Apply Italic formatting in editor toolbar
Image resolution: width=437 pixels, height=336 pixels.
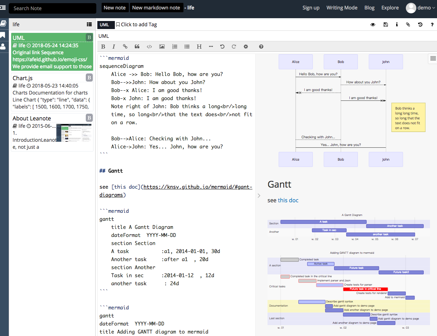point(113,47)
